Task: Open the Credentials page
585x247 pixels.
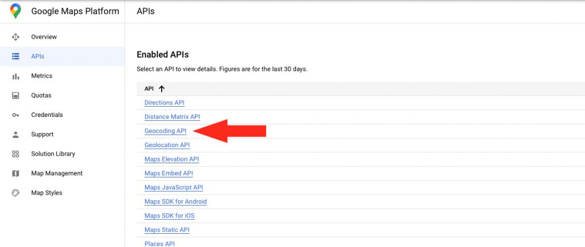Action: (47, 115)
